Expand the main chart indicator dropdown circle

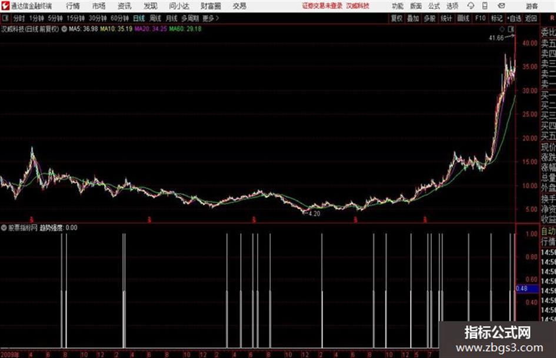point(64,29)
